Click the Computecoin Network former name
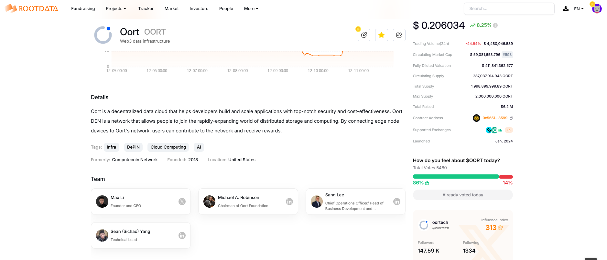 point(135,160)
